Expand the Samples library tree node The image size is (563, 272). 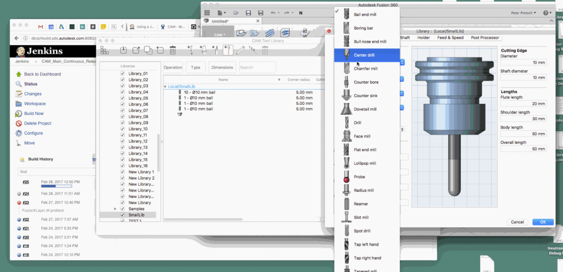tap(115, 209)
